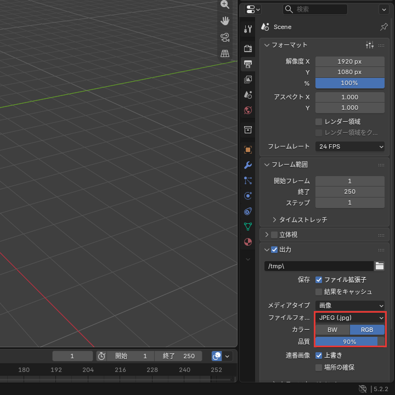The height and width of the screenshot is (395, 395).
Task: Collapse the フォーマット panel
Action: (x=267, y=45)
